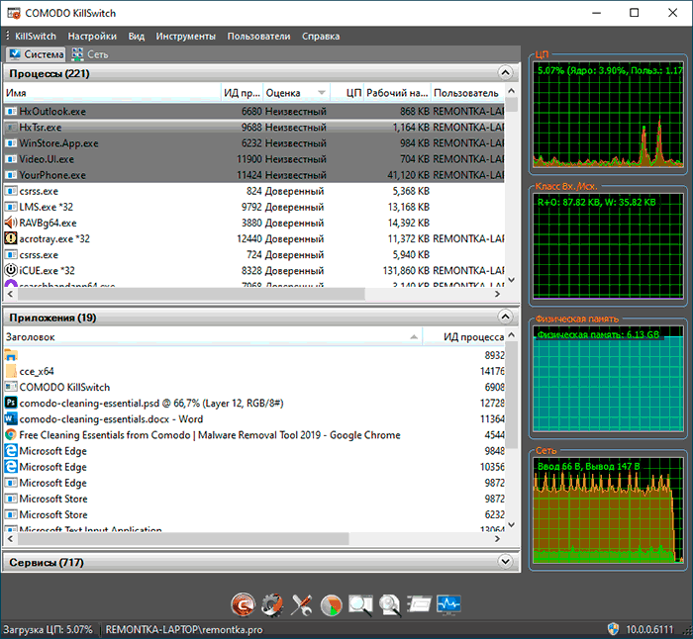
Task: Select Microsoft Store entry with ID 6232
Action: (254, 514)
